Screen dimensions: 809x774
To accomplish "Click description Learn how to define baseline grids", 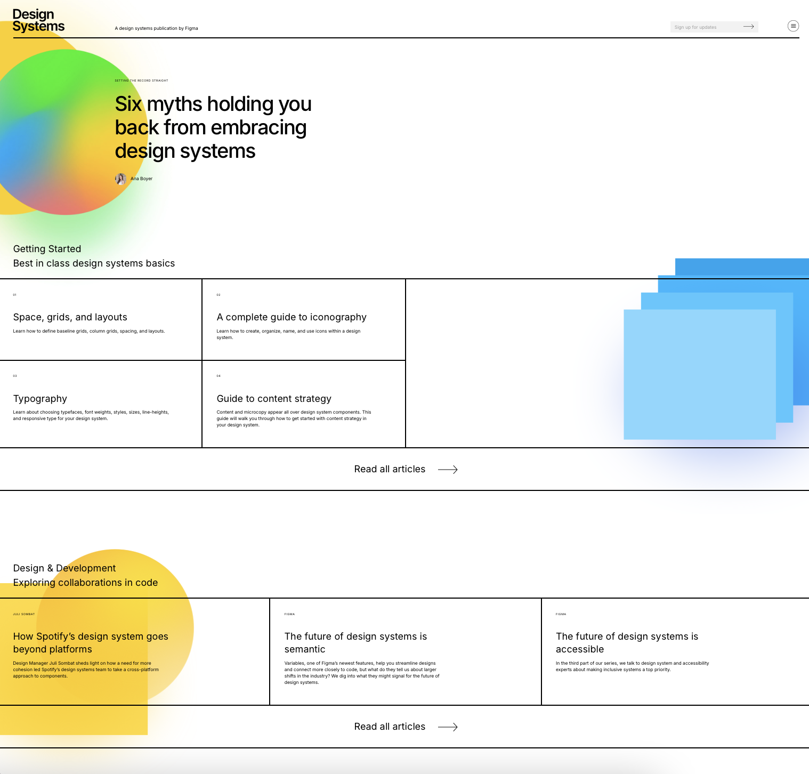I will [89, 331].
